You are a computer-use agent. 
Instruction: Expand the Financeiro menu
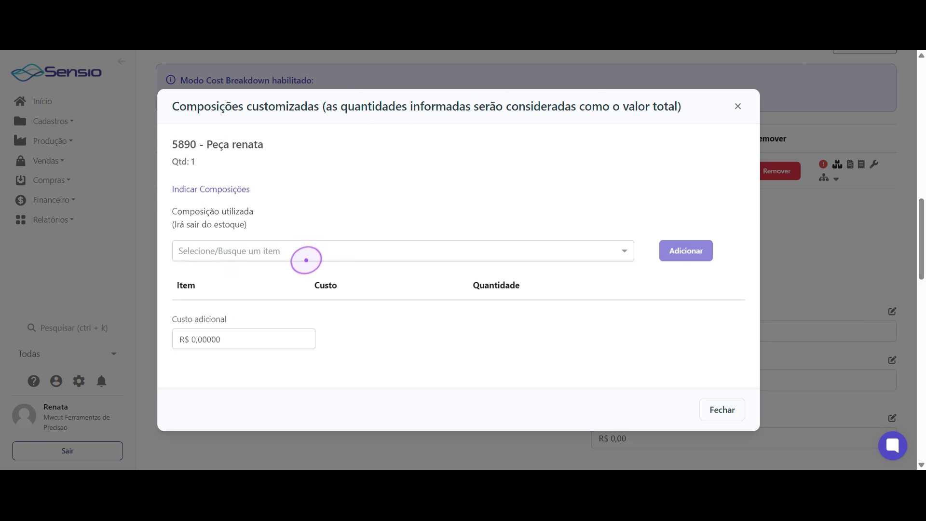pyautogui.click(x=54, y=200)
